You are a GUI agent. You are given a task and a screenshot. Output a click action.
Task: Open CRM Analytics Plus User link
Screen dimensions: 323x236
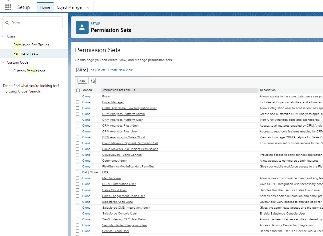pyautogui.click(x=120, y=132)
